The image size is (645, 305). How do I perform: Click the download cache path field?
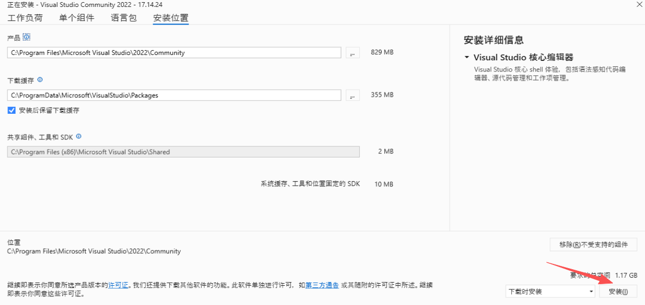click(x=174, y=96)
